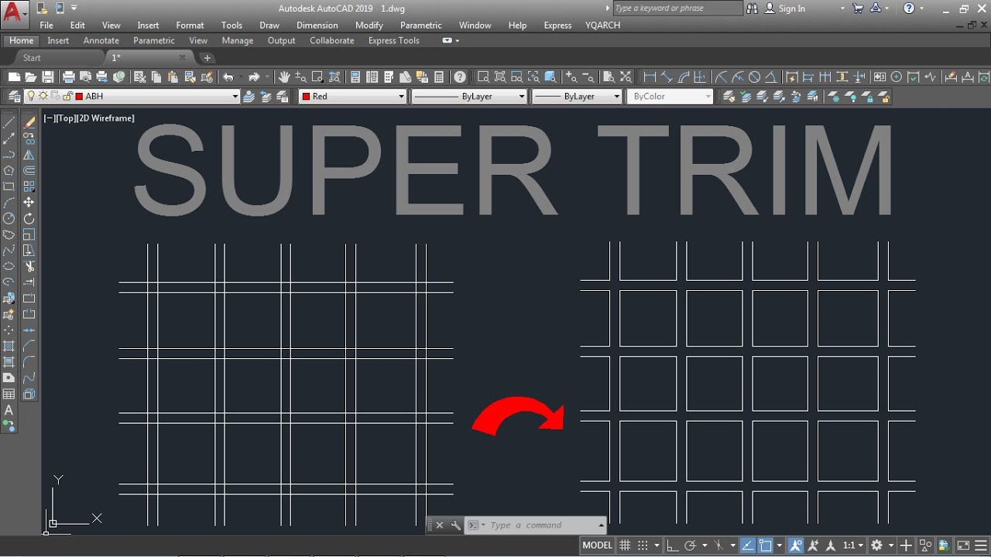Toggle the layer lock padlock icon

pos(67,96)
